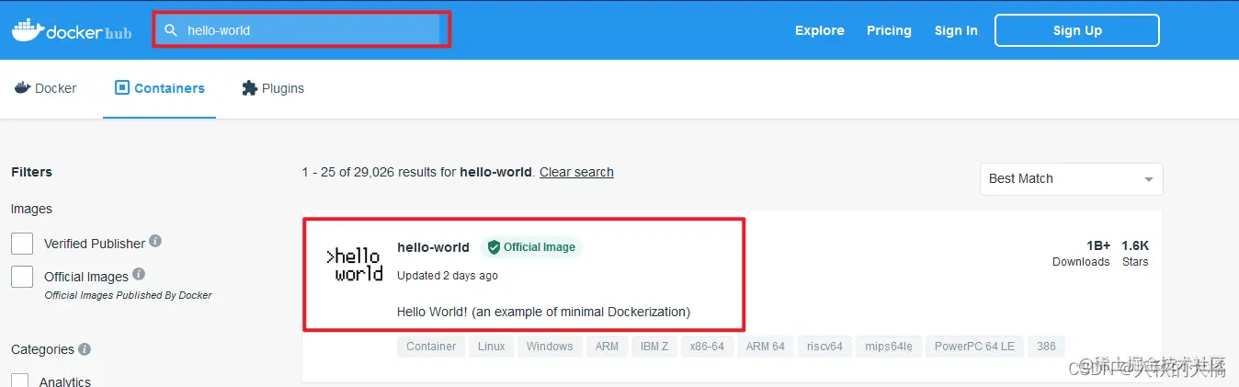
Task: Click the Windows tag chip
Action: pyautogui.click(x=550, y=347)
